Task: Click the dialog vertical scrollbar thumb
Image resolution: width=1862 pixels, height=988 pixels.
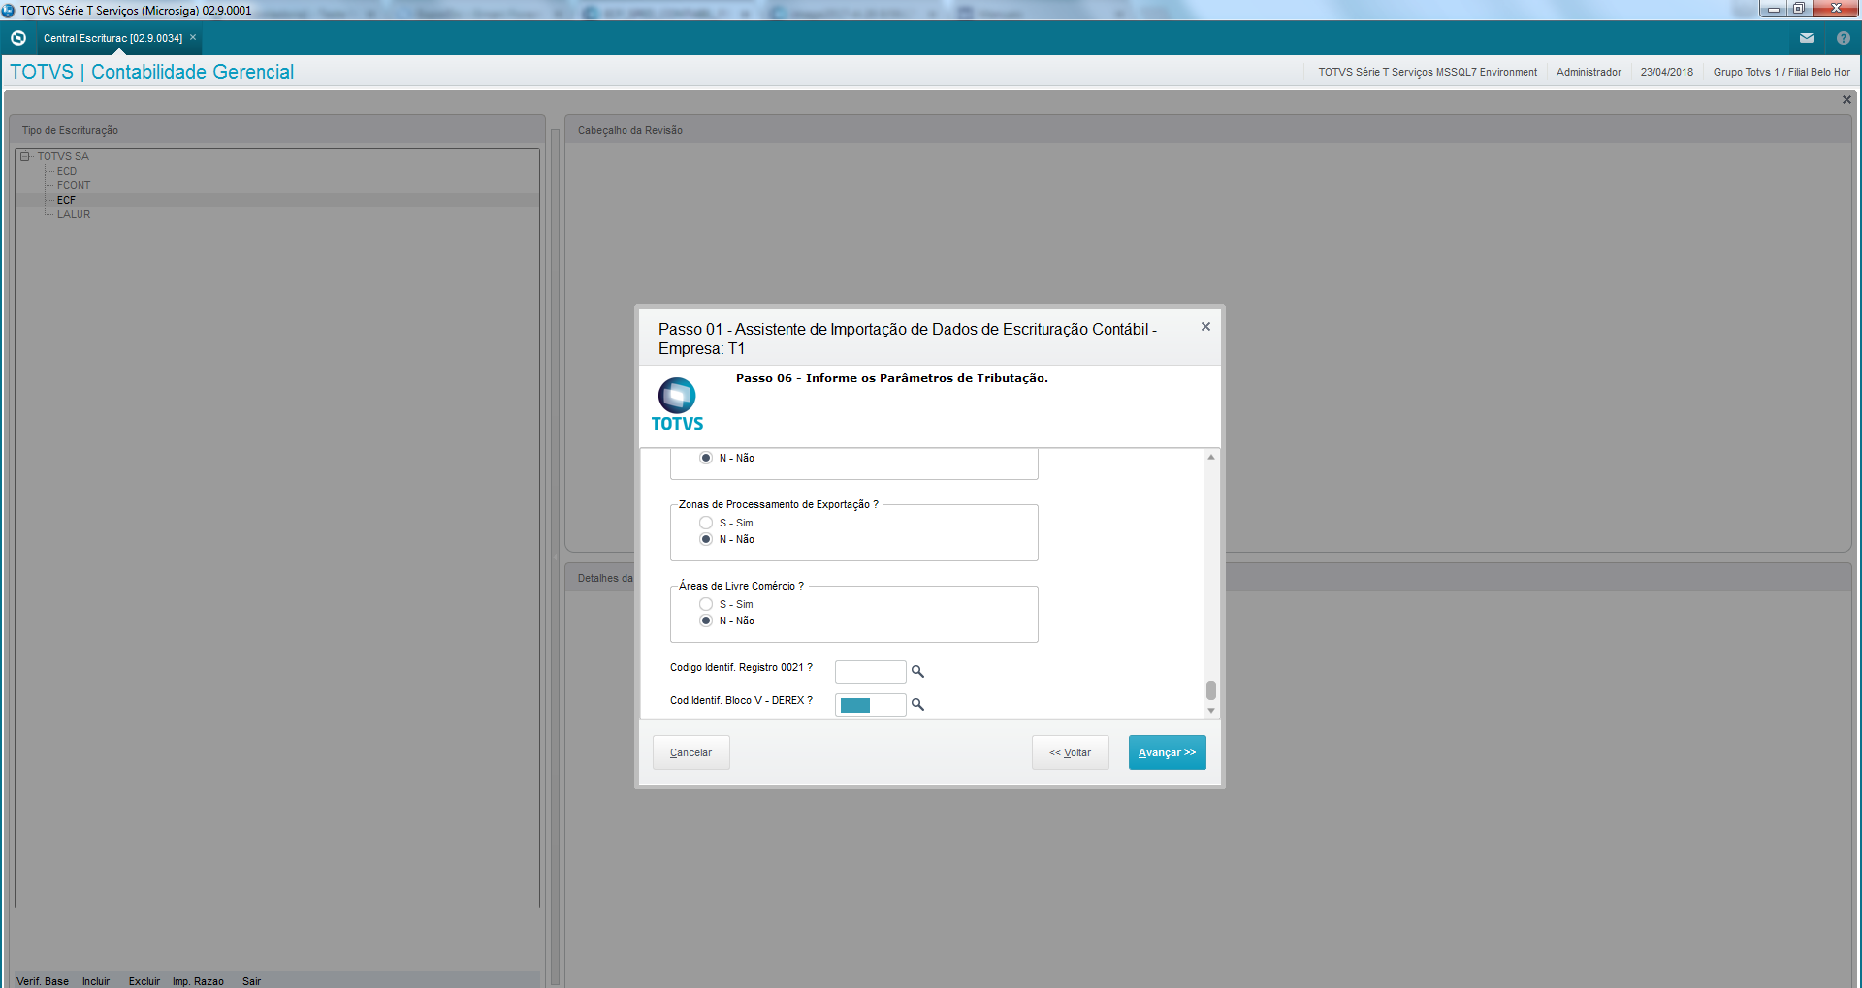Action: click(x=1210, y=689)
